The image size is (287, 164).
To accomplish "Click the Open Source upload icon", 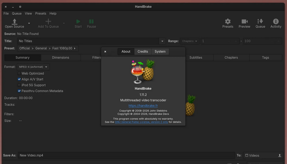I will (15, 21).
